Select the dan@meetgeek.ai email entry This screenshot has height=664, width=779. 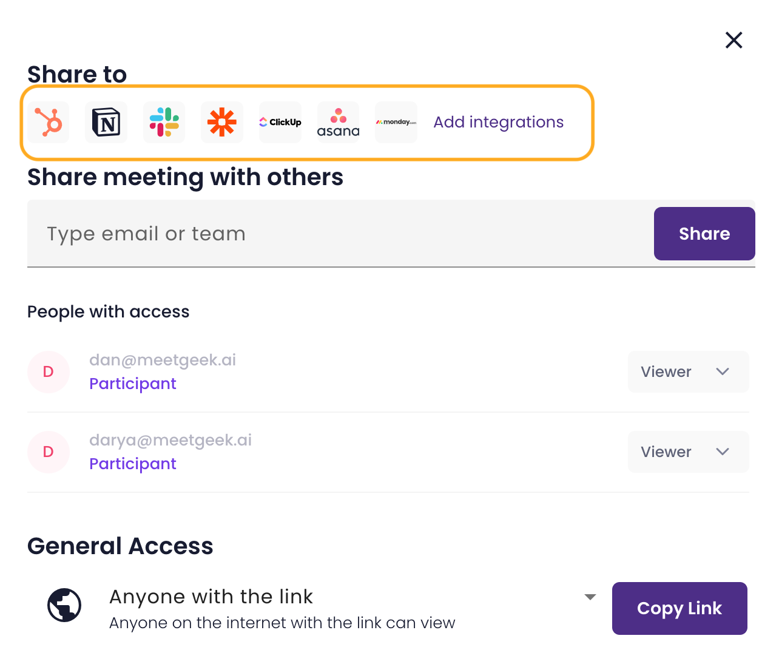click(x=163, y=360)
